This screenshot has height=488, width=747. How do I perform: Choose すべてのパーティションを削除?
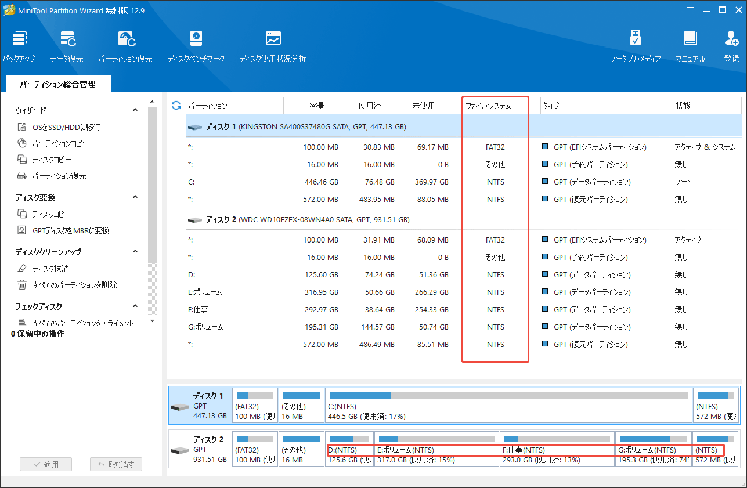pyautogui.click(x=67, y=285)
